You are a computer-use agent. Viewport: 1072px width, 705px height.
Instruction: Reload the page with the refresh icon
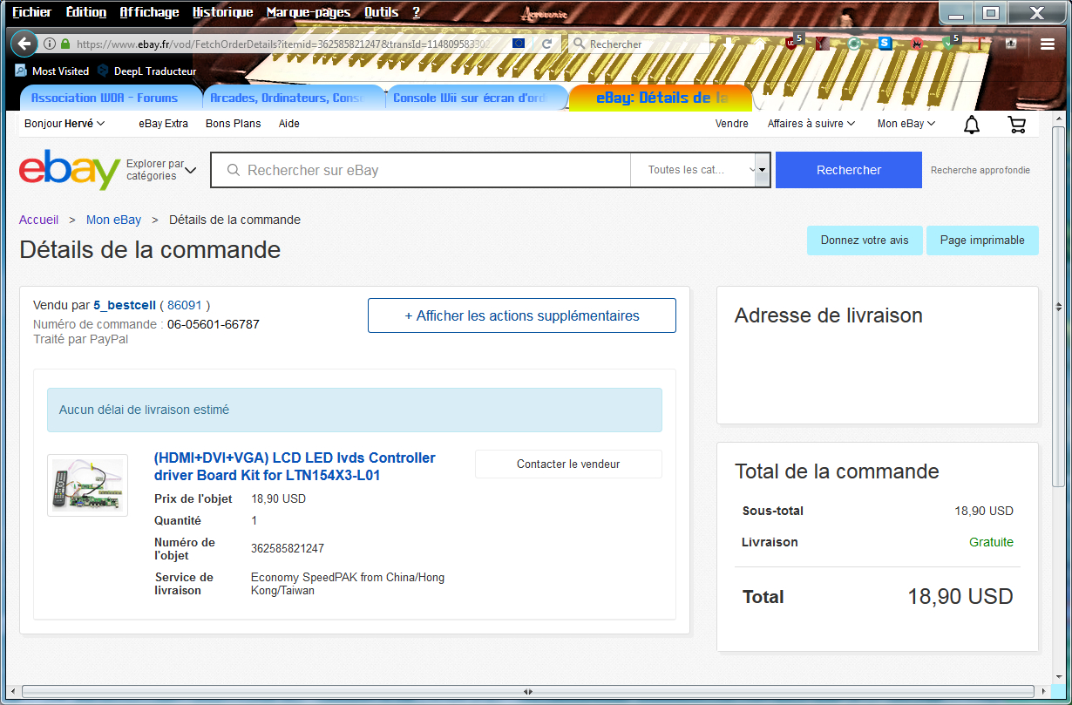pyautogui.click(x=546, y=44)
